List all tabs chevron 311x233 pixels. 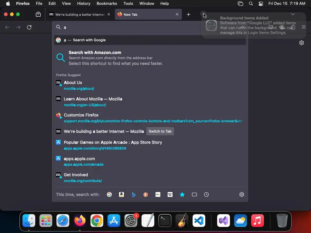pos(293,14)
